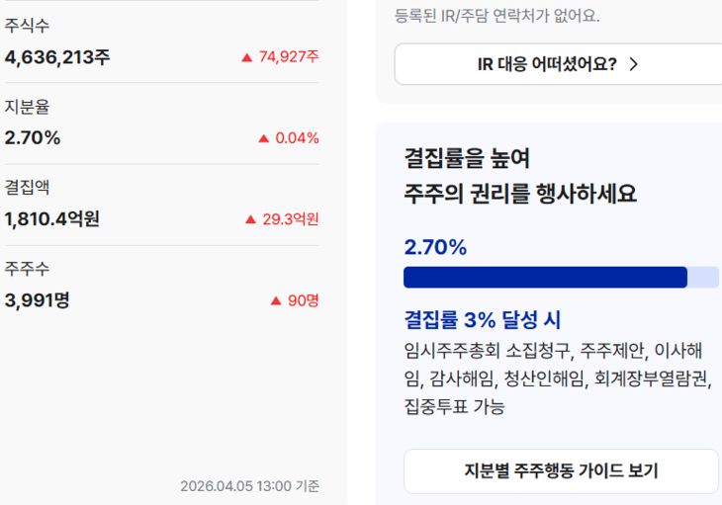The width and height of the screenshot is (722, 505).
Task: Click the 주주수 label
Action: pyautogui.click(x=27, y=268)
